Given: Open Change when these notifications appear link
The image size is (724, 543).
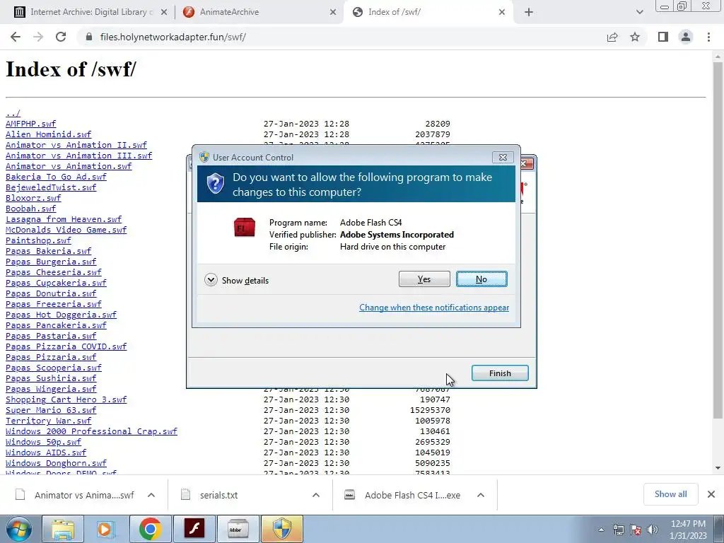Looking at the screenshot, I should pos(434,308).
